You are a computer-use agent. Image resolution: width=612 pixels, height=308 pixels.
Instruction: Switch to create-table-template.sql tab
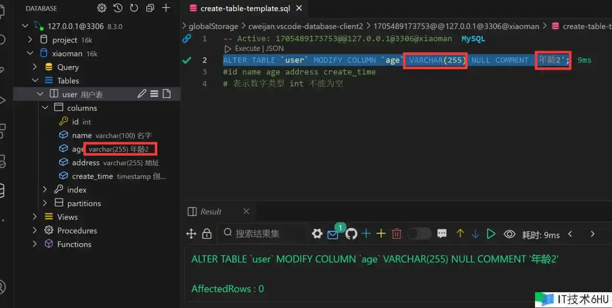[244, 8]
